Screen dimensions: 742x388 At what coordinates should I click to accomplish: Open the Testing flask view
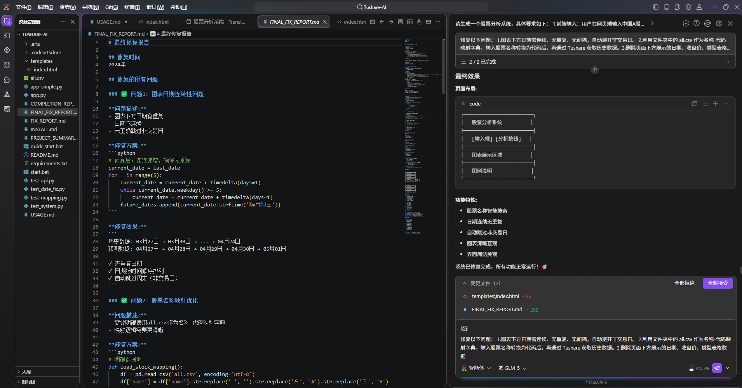tap(7, 94)
